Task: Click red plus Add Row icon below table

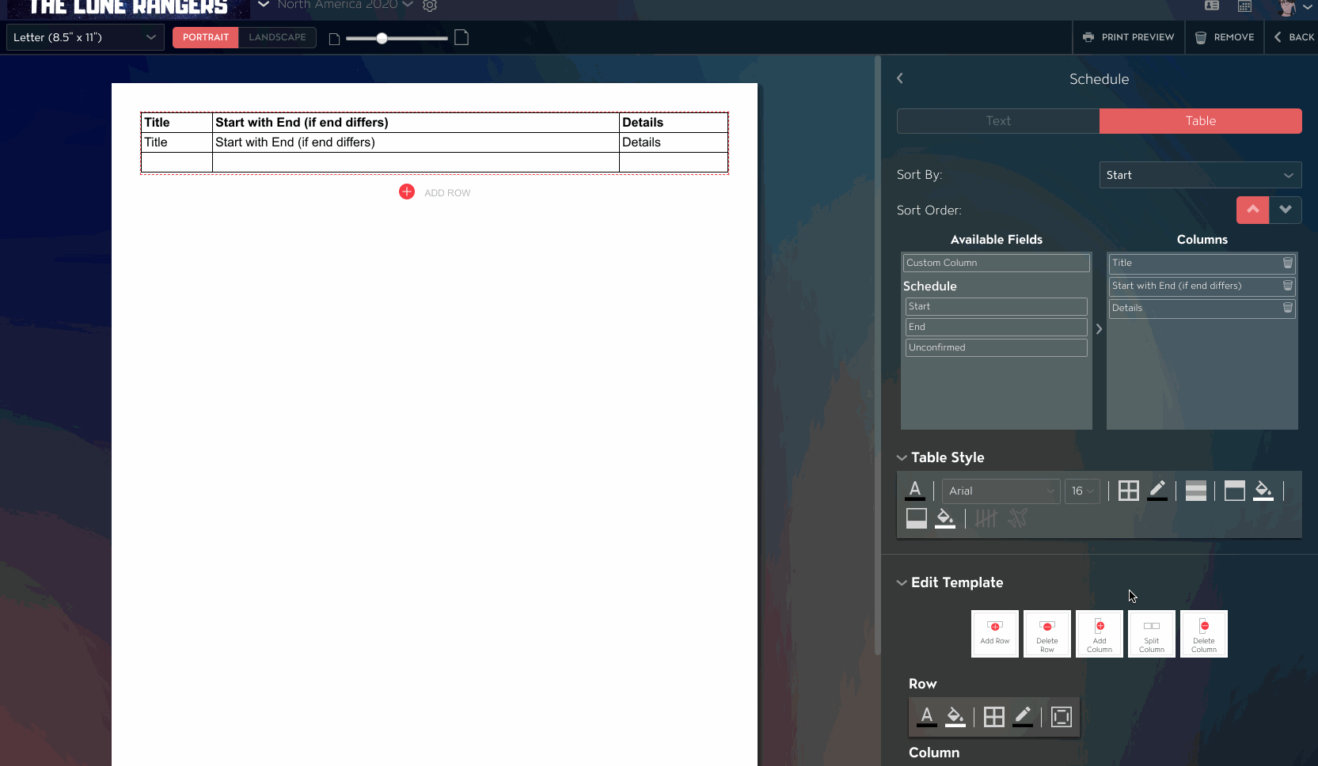Action: click(x=407, y=191)
